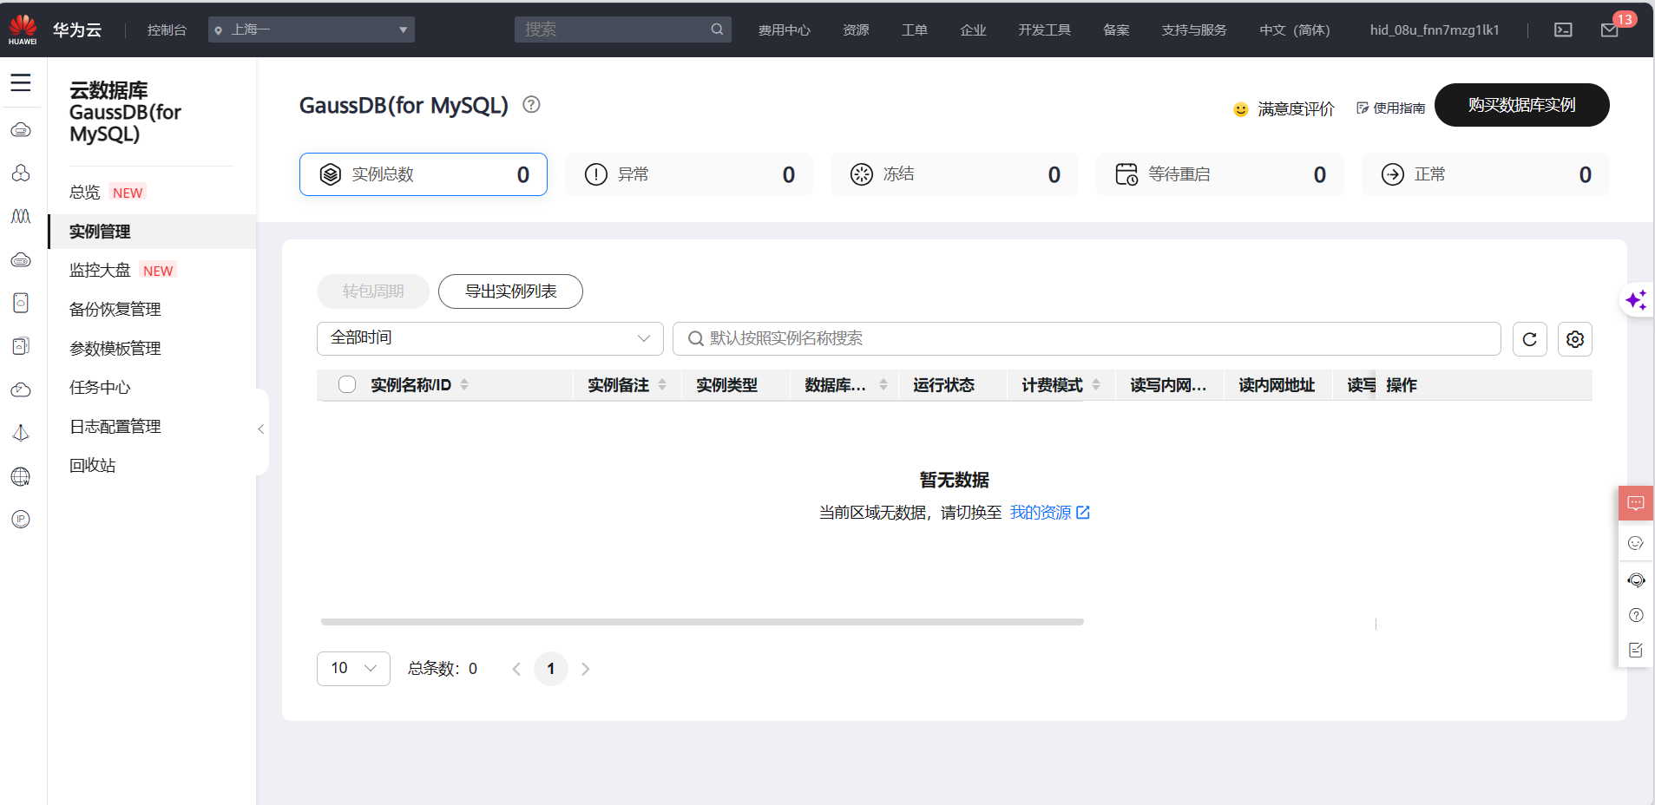Open the help question icon on right panel
This screenshot has height=805, width=1655.
point(1636,615)
